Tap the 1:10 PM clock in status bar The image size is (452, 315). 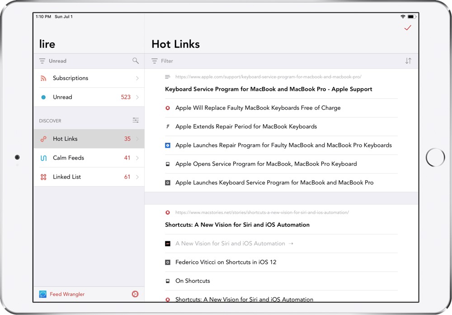(x=43, y=17)
